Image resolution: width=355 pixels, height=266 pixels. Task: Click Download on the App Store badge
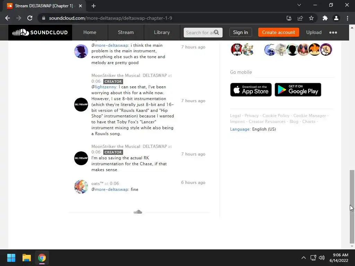point(251,90)
